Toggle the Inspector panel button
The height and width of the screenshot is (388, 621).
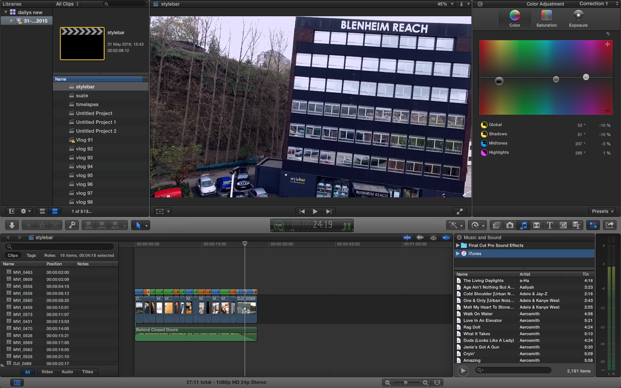pos(593,225)
